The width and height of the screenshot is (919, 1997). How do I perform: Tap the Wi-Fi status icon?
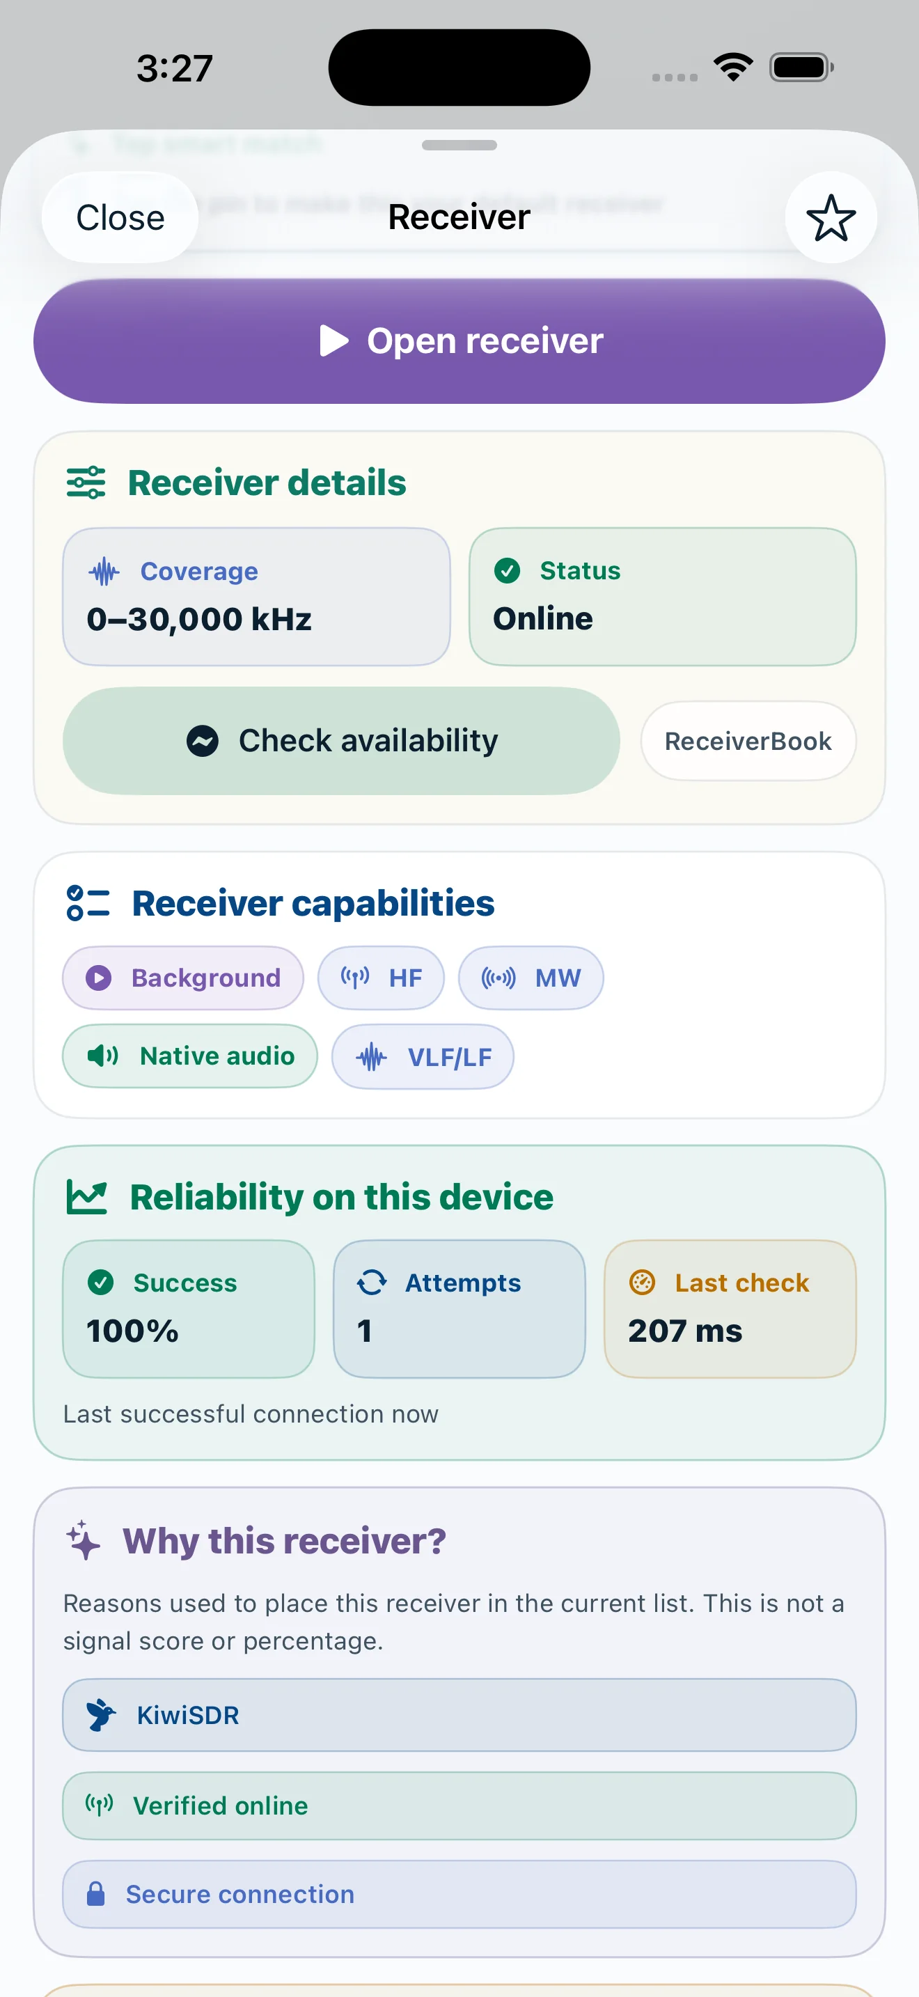click(x=733, y=68)
